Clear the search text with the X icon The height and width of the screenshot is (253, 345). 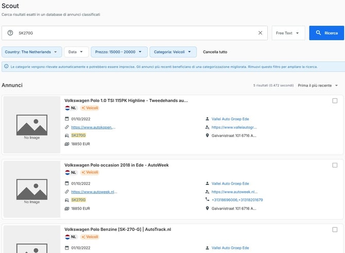(260, 33)
